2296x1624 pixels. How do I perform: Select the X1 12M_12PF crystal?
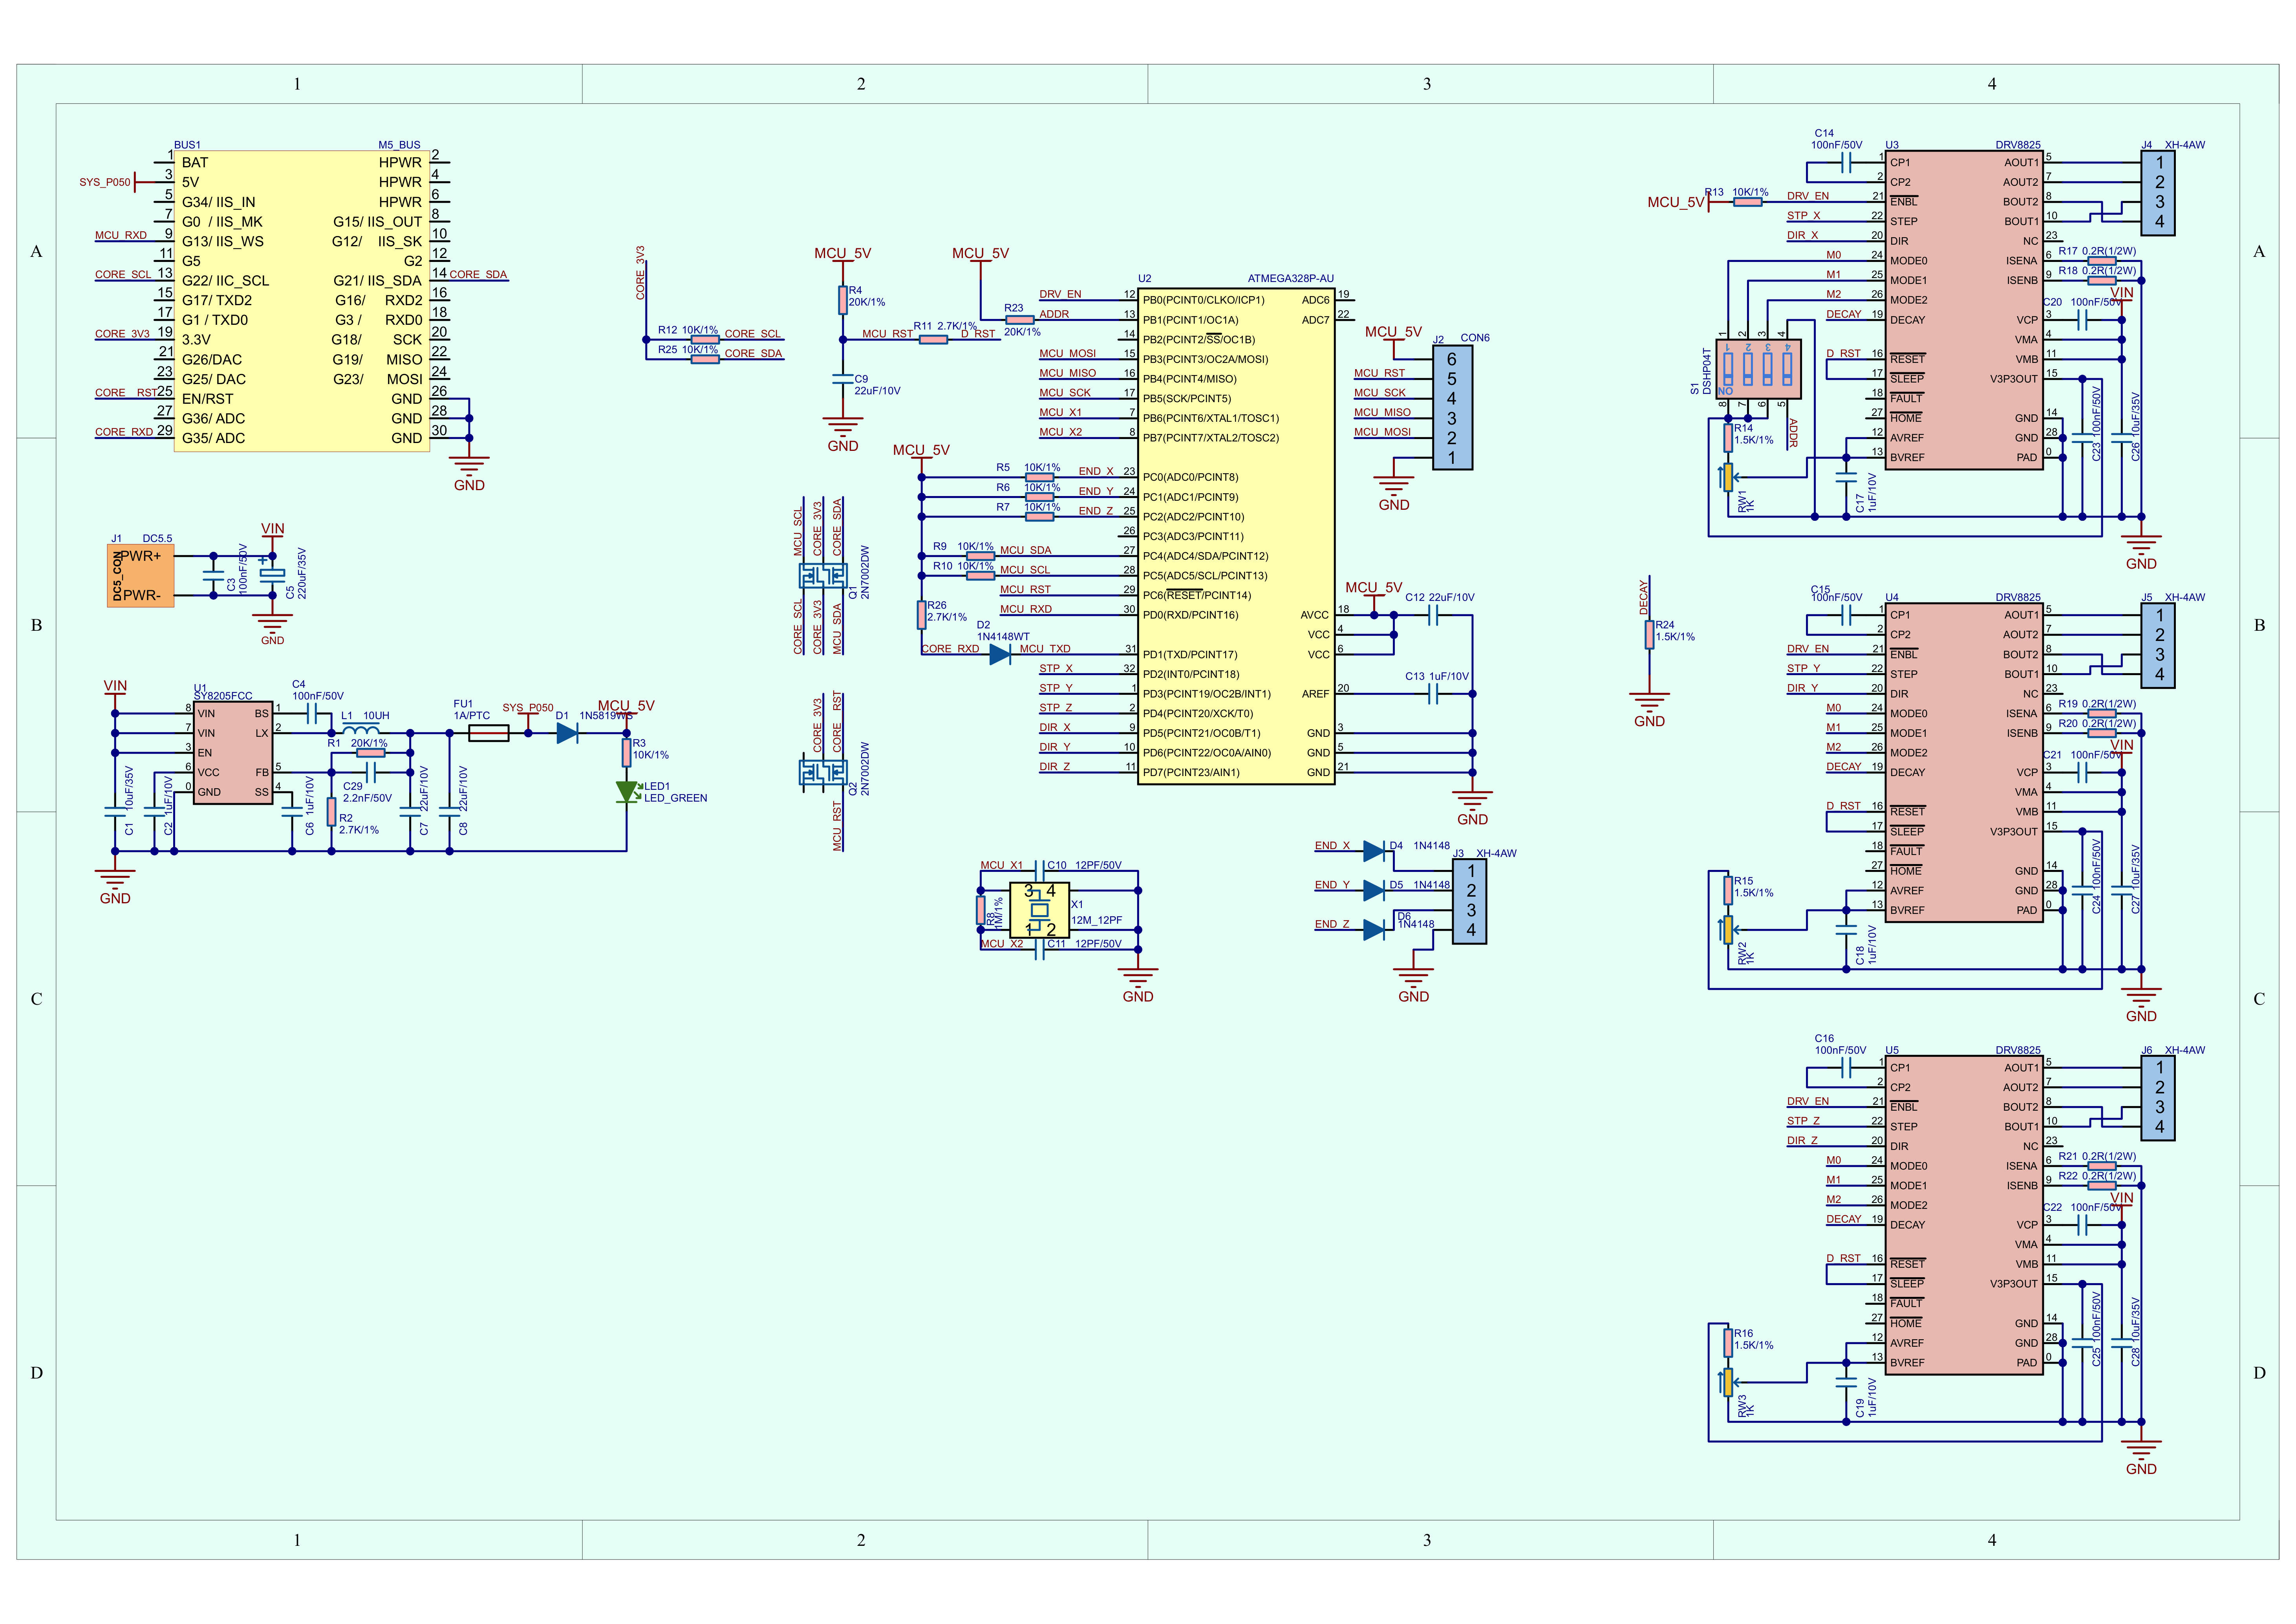click(1039, 910)
